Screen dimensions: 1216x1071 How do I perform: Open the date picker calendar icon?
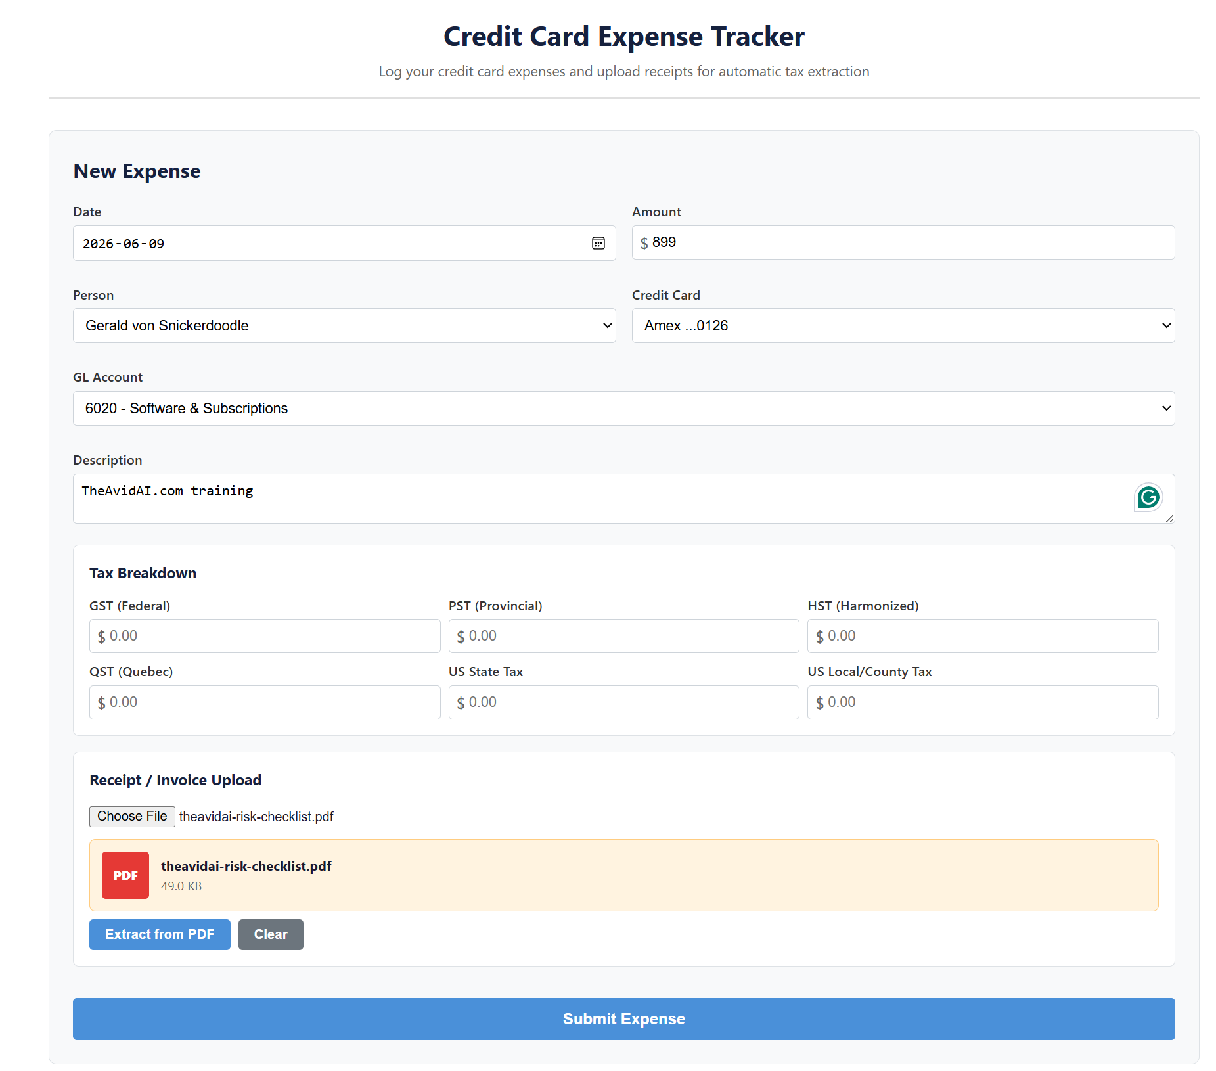[598, 243]
